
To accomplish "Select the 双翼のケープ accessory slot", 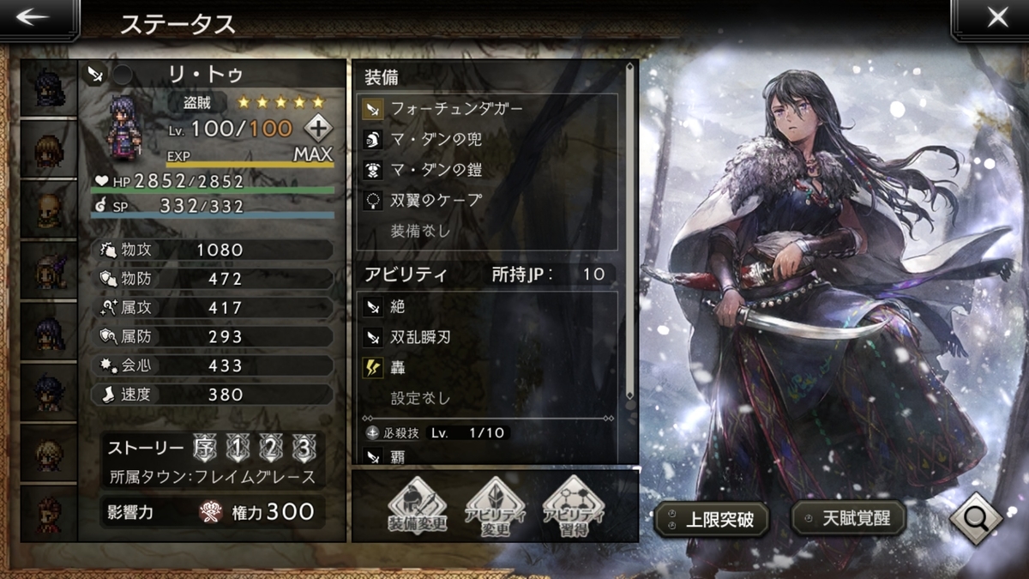I will (x=487, y=200).
